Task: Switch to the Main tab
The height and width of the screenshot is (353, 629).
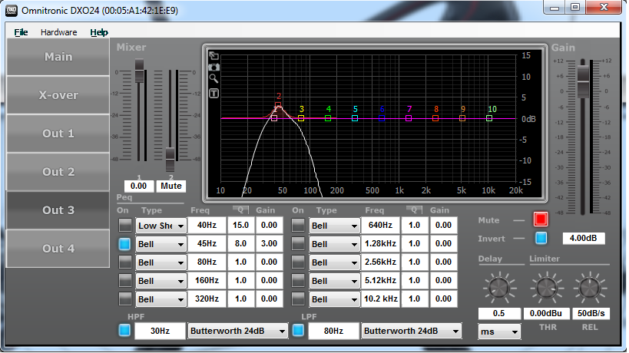Action: coord(58,57)
